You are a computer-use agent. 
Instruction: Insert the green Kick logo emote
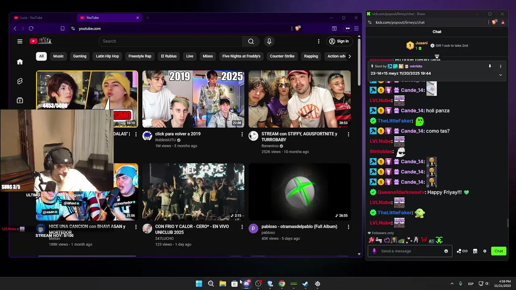click(x=439, y=240)
